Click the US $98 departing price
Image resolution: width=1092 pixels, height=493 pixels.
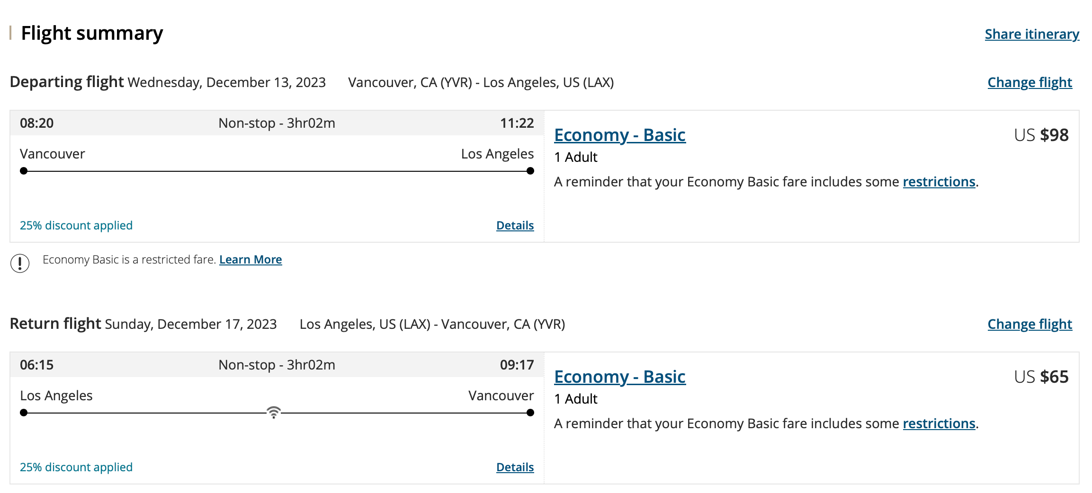(1041, 135)
